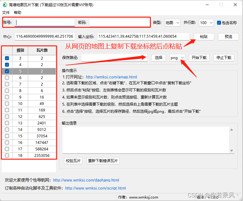This screenshot has height=201, width=243.
Task: Click the 中心 coordinate field
Action: click(45, 36)
